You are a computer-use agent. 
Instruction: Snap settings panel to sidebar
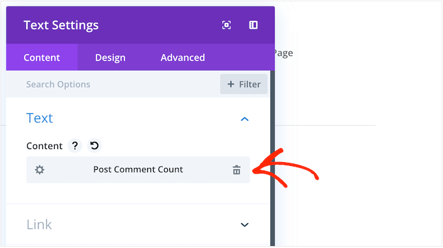(x=253, y=25)
